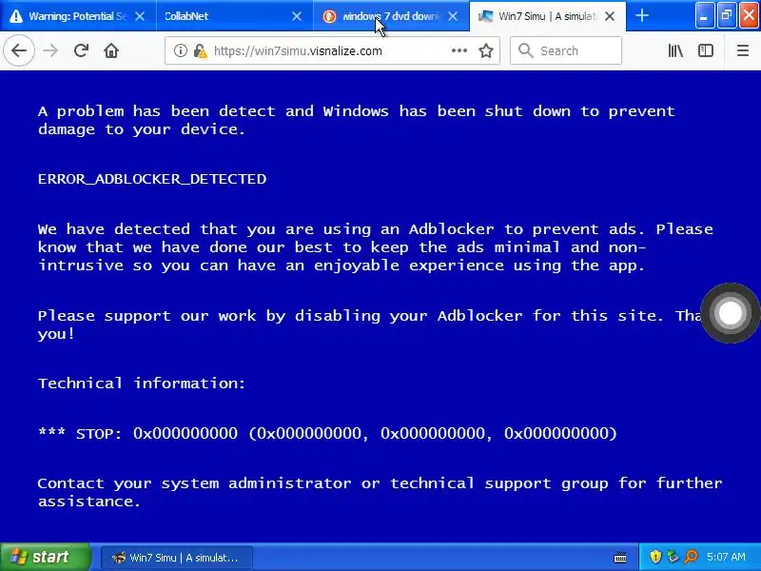
Task: Click the magnifier icon in Search box
Action: 526,50
